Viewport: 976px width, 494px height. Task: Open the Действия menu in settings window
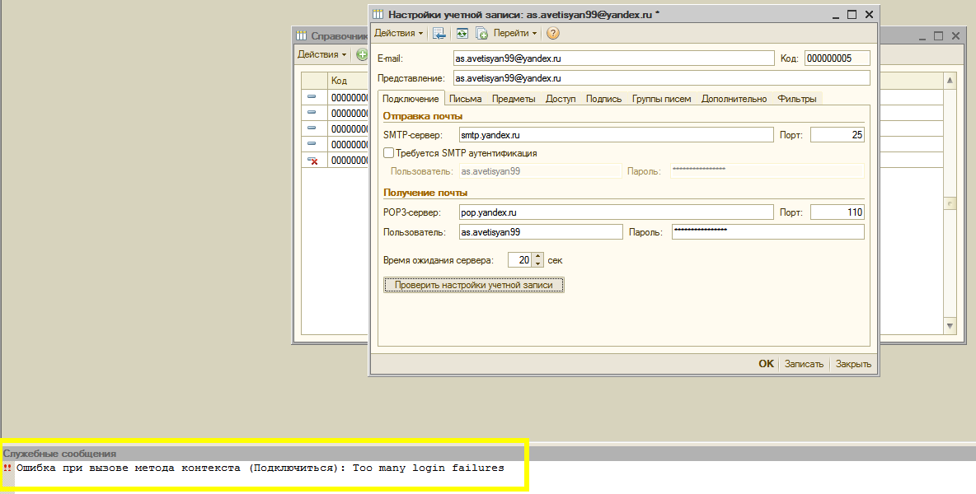(399, 34)
